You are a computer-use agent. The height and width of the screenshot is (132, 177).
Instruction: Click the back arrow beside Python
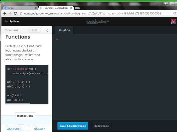[6, 21]
